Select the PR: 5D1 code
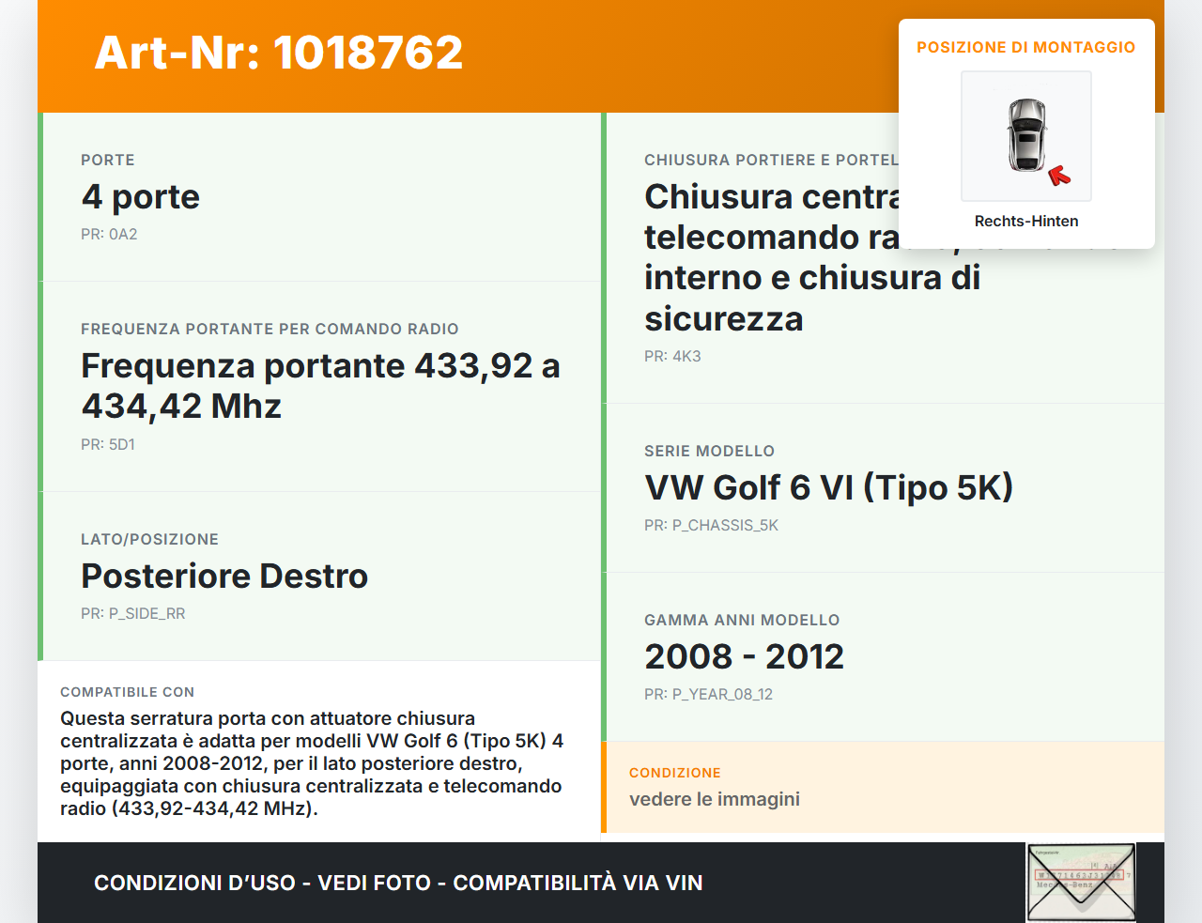 tap(108, 445)
